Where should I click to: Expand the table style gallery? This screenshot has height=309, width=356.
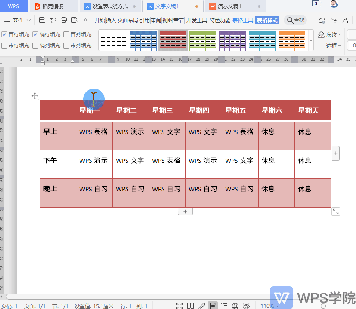coord(311,40)
